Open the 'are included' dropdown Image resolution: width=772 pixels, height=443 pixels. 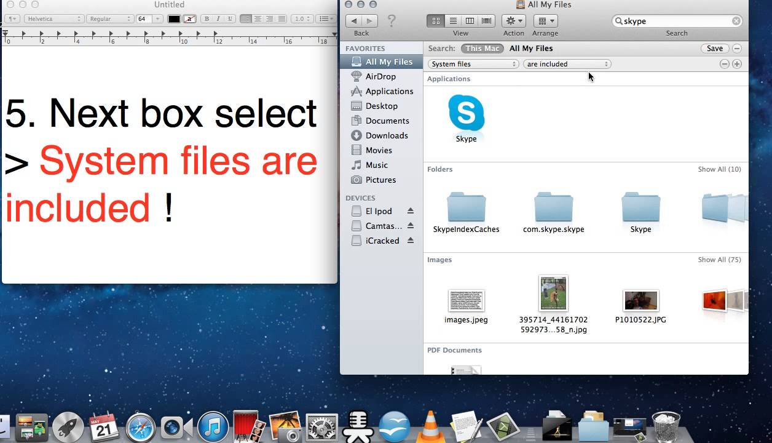(x=567, y=64)
